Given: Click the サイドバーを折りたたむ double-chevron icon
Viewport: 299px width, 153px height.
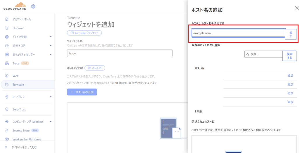Looking at the screenshot, I should [6, 147].
